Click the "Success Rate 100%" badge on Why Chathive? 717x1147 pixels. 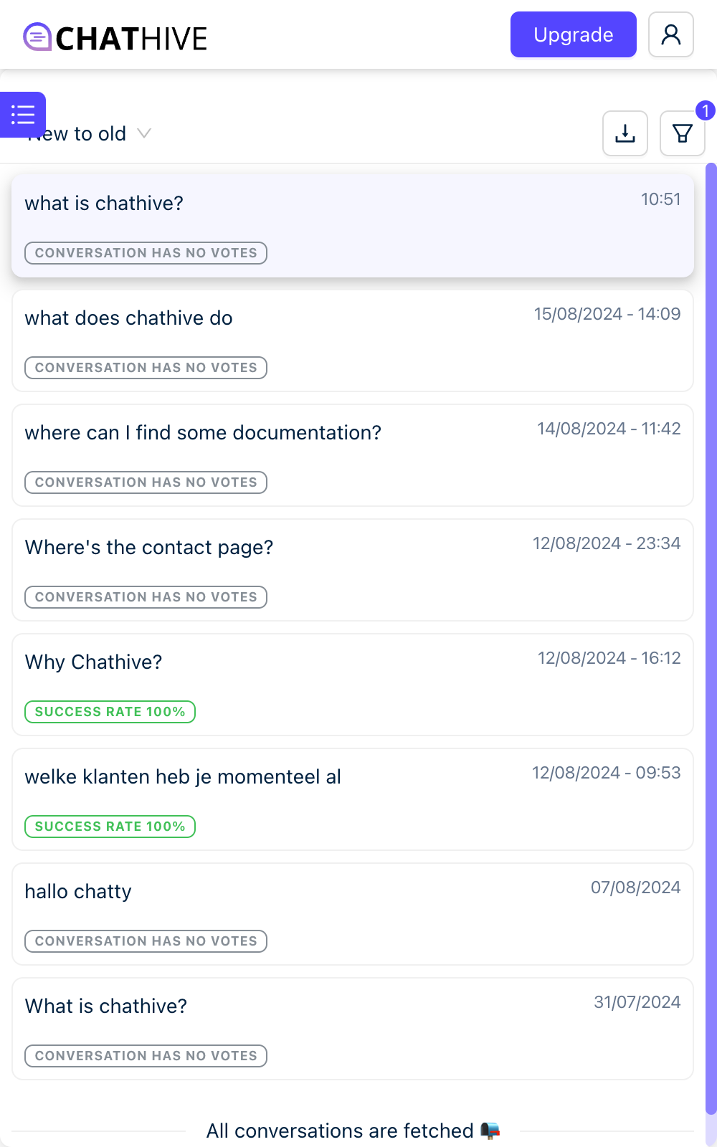[110, 712]
